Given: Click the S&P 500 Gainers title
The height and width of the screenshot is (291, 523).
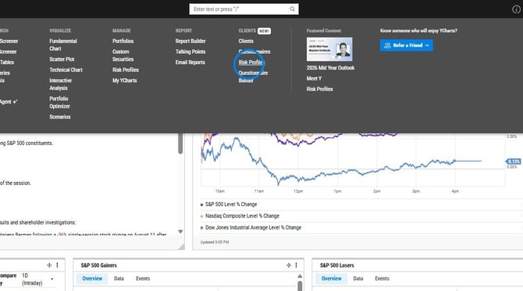Looking at the screenshot, I should (98, 265).
